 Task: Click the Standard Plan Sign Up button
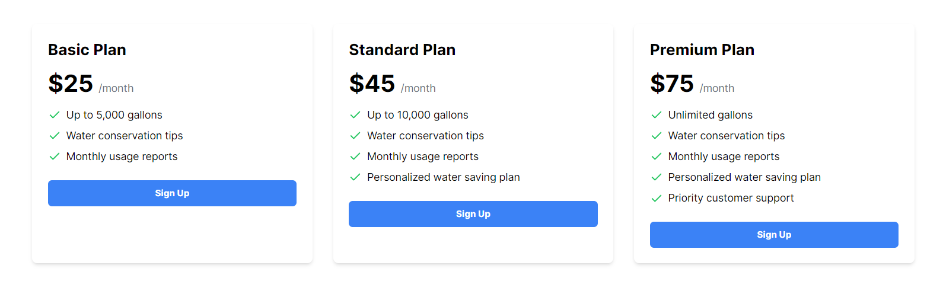click(x=473, y=214)
